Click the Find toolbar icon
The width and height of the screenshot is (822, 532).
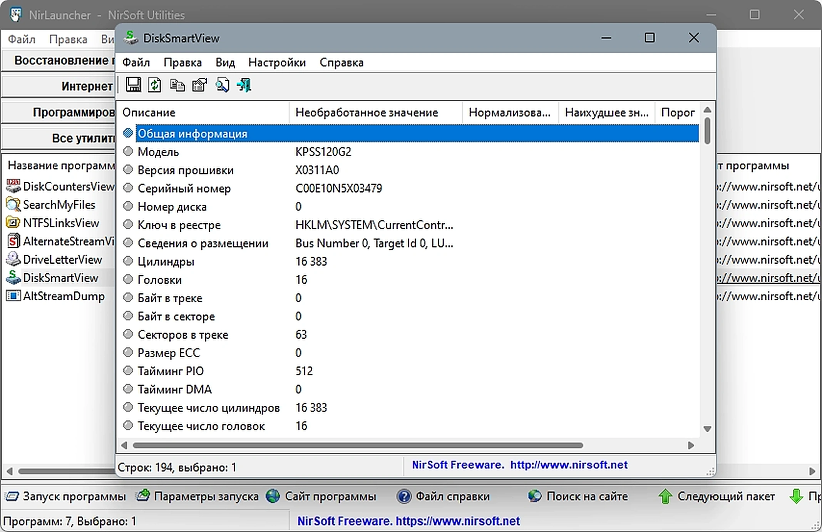pos(222,85)
